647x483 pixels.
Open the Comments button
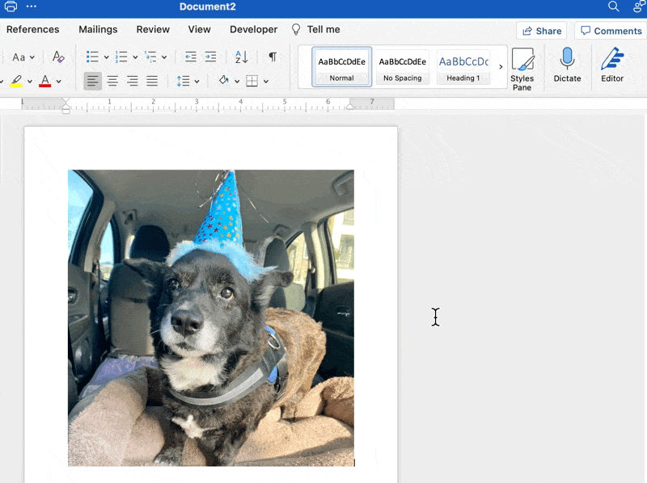611,31
